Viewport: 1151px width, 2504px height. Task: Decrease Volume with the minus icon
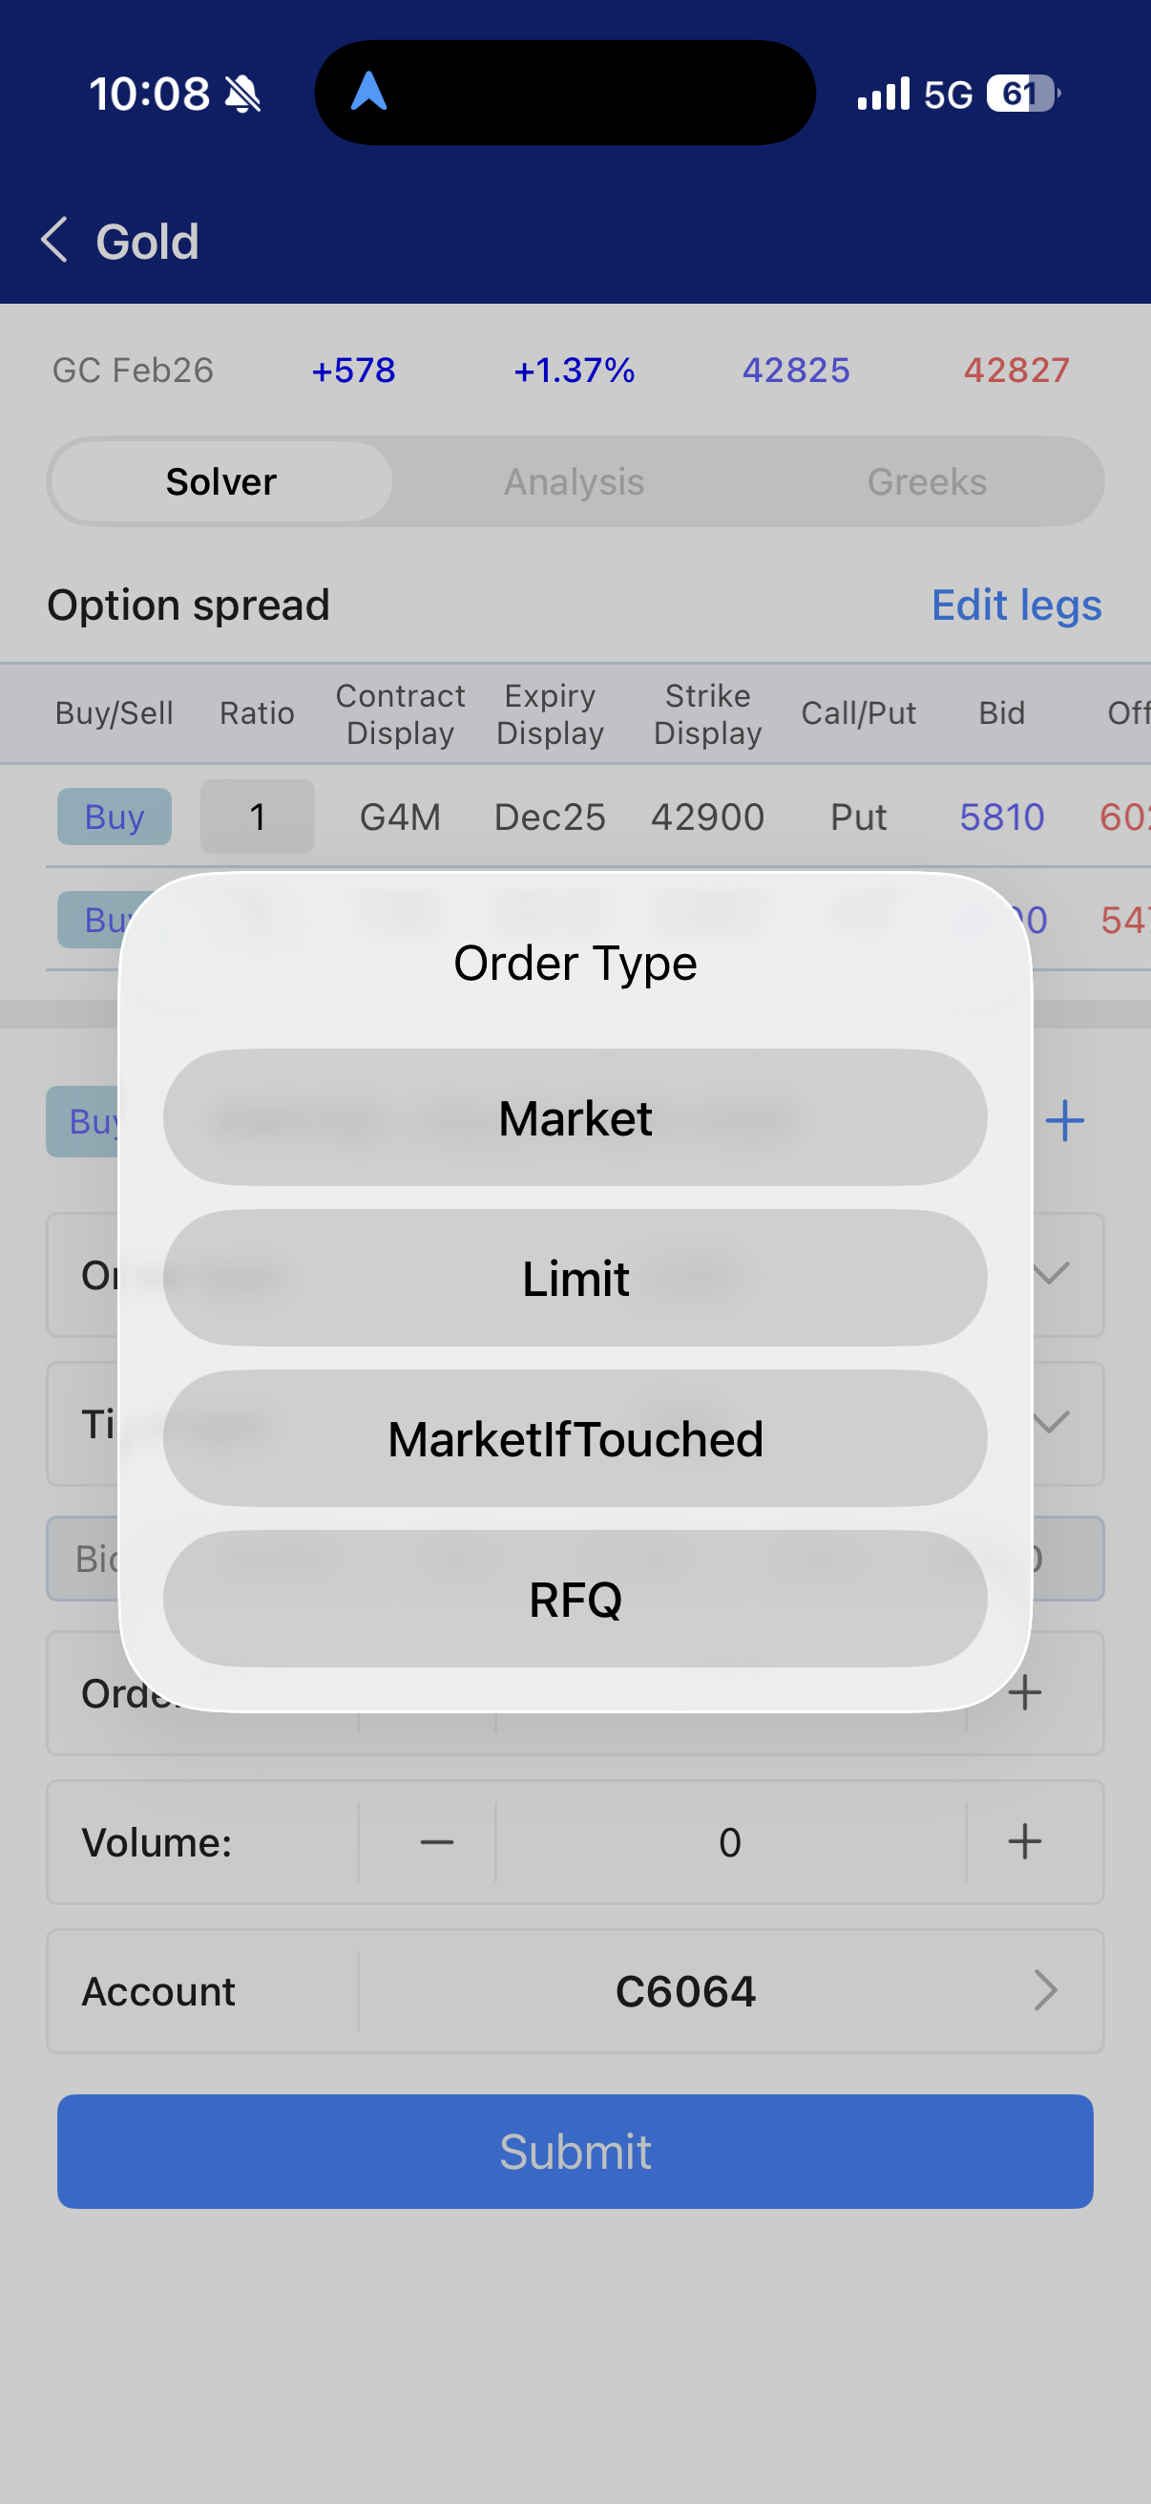(x=436, y=1842)
